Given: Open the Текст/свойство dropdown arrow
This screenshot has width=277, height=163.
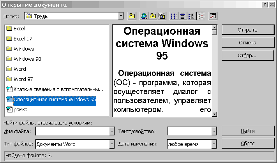Looking at the screenshot, I should click(214, 131).
